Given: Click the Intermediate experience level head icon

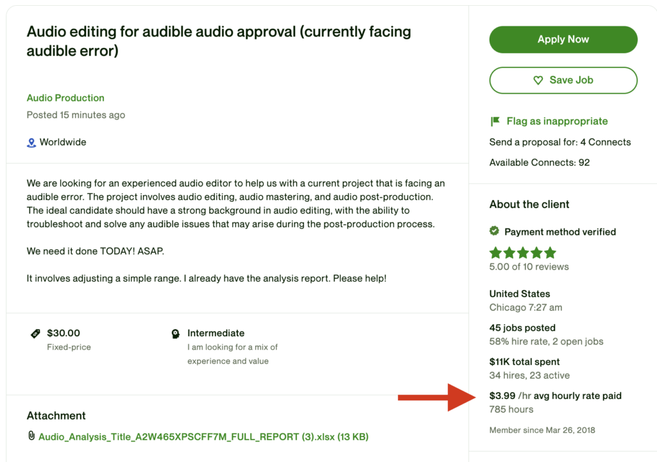Looking at the screenshot, I should coord(176,334).
